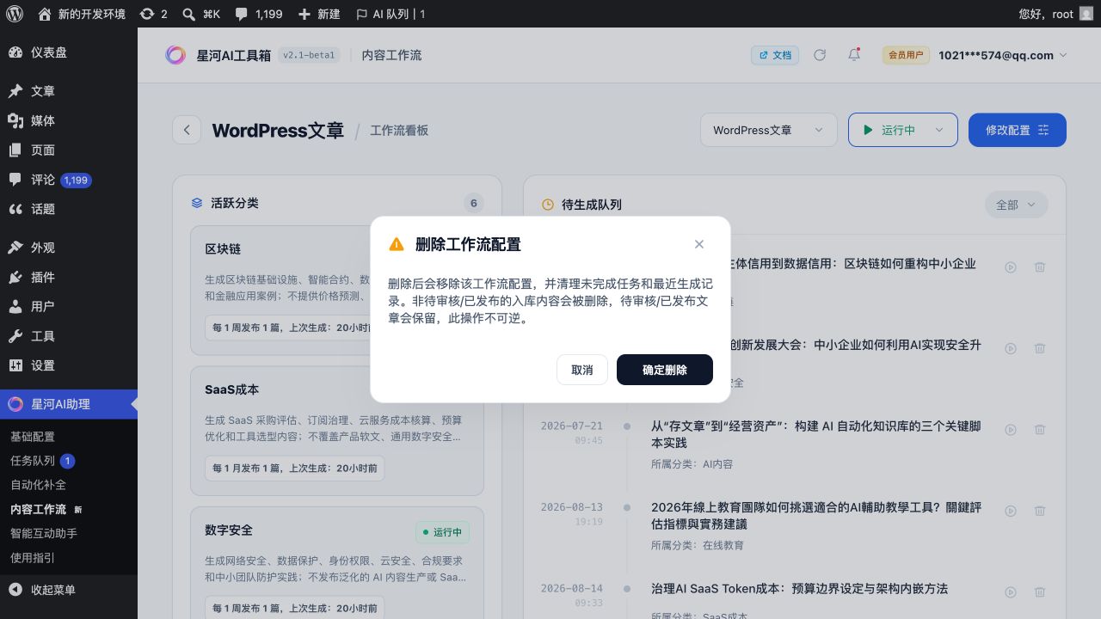Screen dimensions: 1101x619
Task: Open the updates indicator showing 2
Action: tap(153, 14)
